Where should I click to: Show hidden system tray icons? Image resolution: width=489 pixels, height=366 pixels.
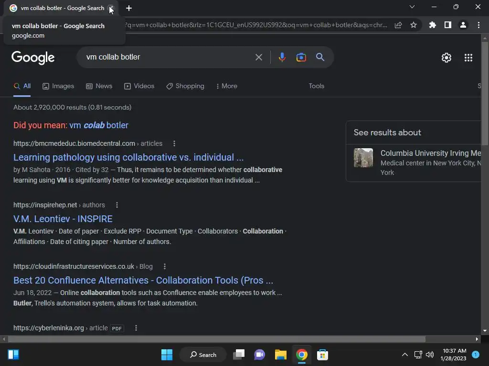pyautogui.click(x=404, y=355)
